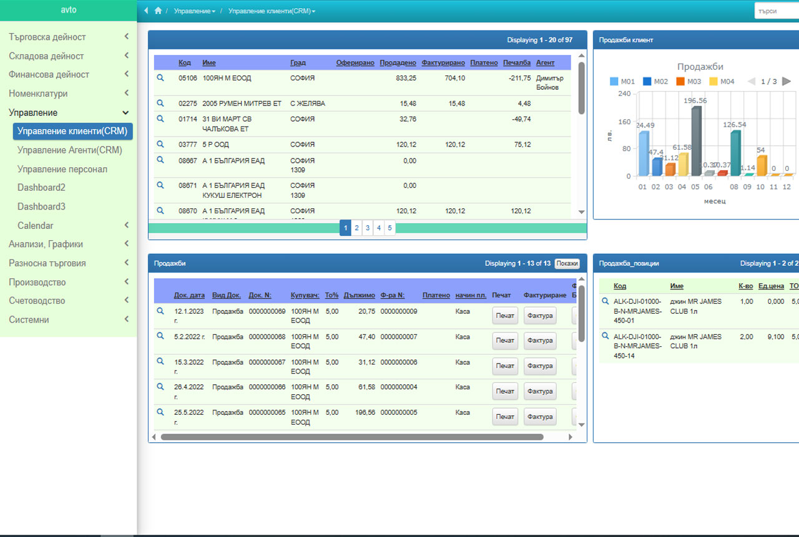Click the home icon in the breadcrumb

(158, 11)
